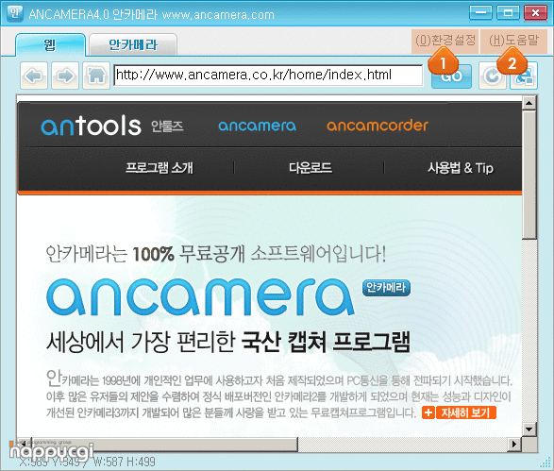554x471 pixels.
Task: Click the browser forward arrow icon
Action: point(65,76)
